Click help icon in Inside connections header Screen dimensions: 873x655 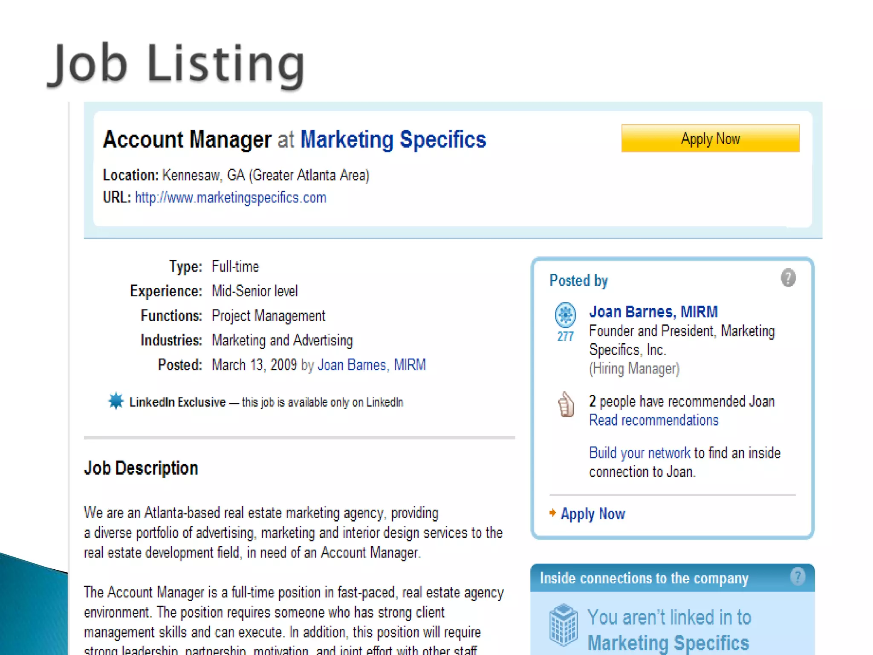(798, 577)
